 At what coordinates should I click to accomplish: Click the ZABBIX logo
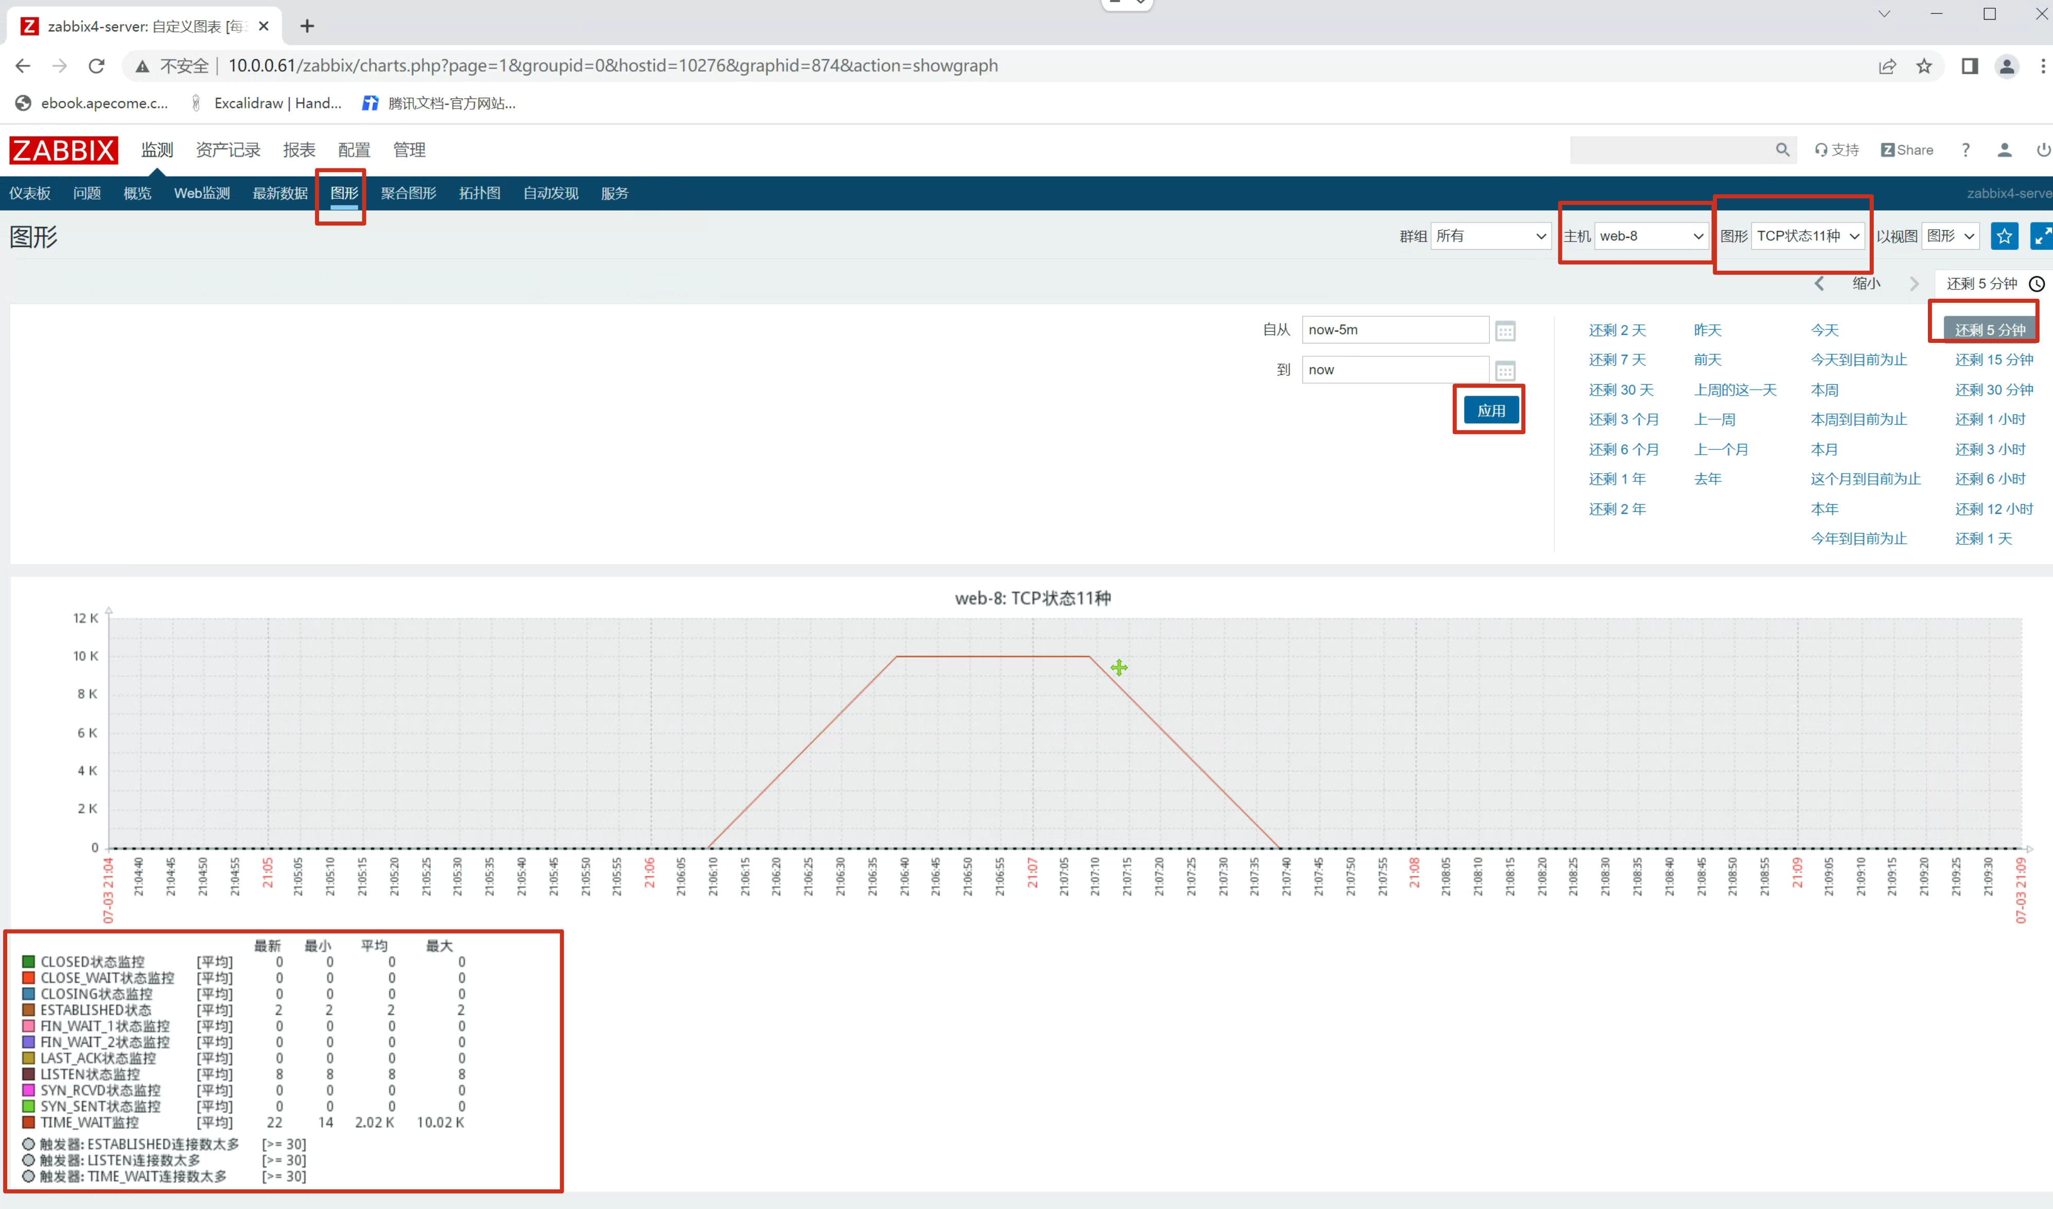tap(63, 150)
